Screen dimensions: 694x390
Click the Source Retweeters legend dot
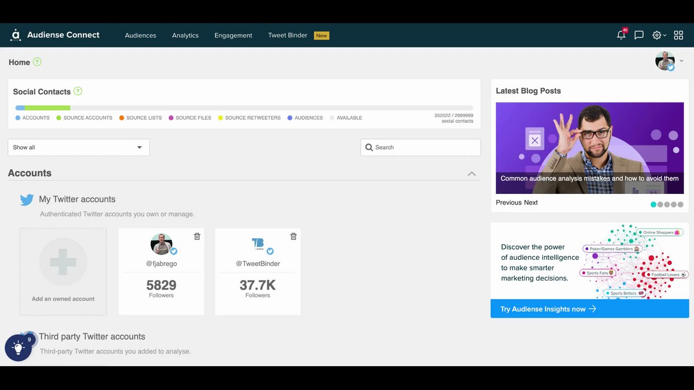(x=221, y=118)
